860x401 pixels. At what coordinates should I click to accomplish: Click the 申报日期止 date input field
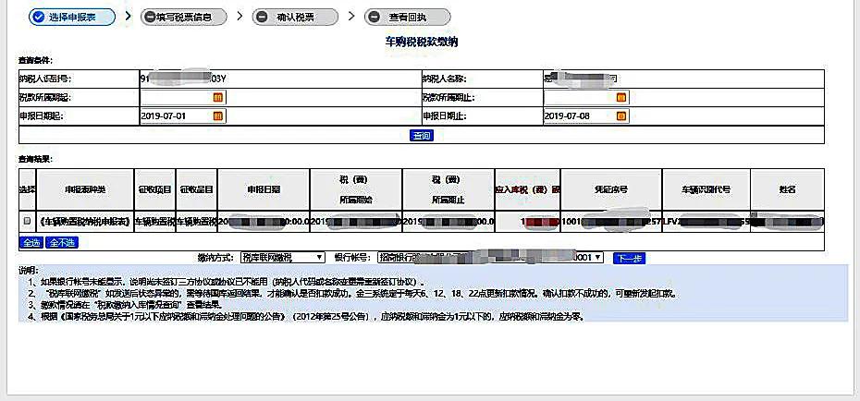pos(578,115)
